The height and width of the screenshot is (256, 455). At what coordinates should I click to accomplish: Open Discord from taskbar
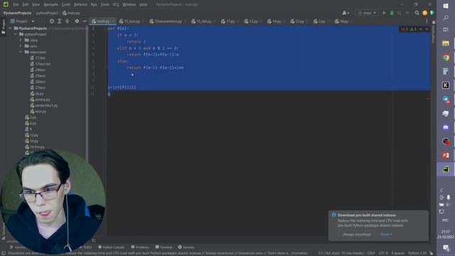(446, 127)
